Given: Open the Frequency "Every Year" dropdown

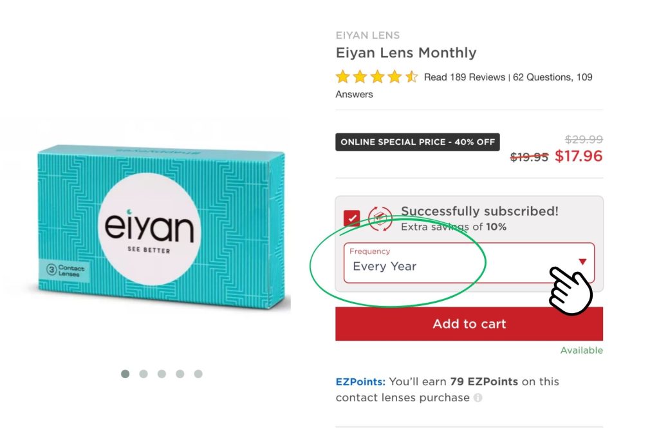Looking at the screenshot, I should [x=450, y=263].
